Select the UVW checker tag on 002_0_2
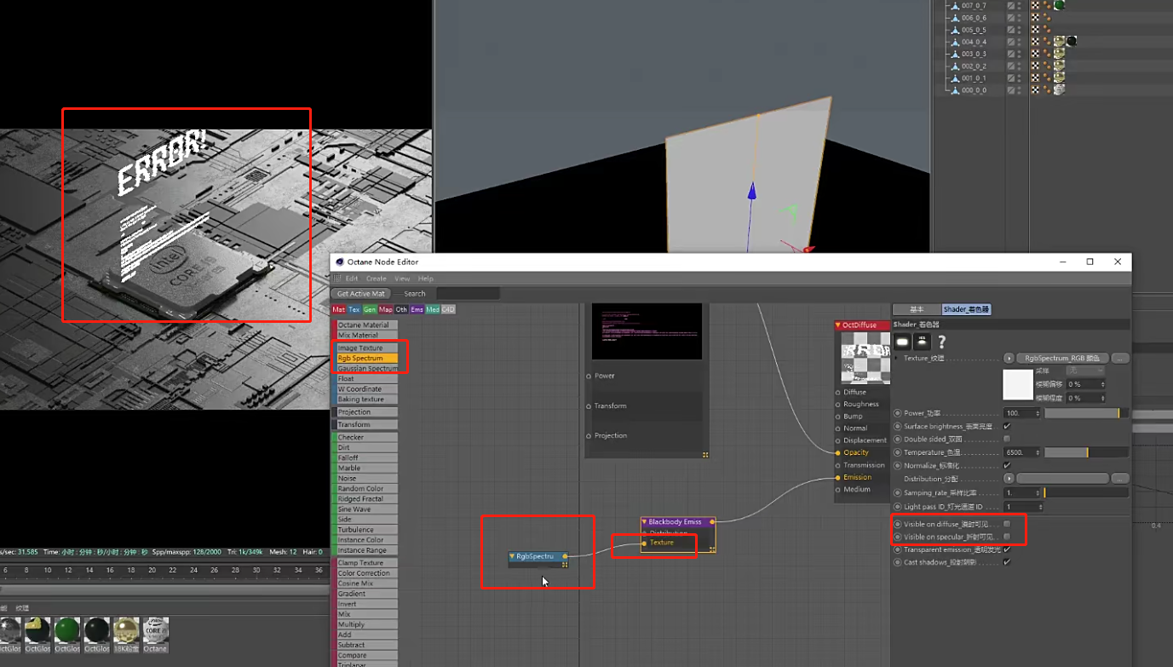Viewport: 1173px width, 667px height. click(1035, 66)
